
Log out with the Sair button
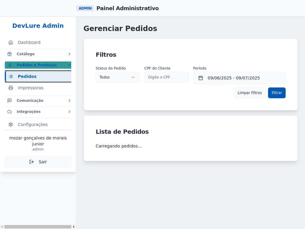pyautogui.click(x=38, y=162)
